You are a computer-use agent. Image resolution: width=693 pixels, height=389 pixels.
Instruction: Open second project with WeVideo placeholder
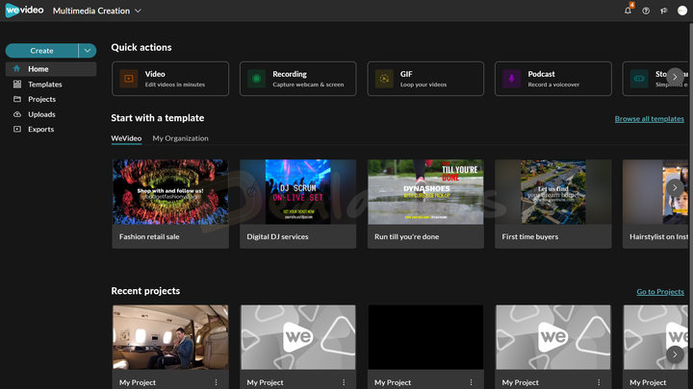(297, 337)
